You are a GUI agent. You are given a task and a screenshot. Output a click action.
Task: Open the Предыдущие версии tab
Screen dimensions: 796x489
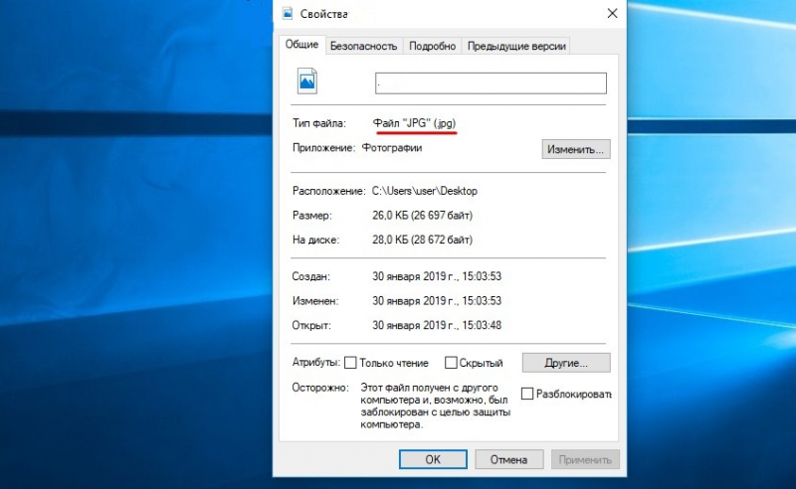516,46
